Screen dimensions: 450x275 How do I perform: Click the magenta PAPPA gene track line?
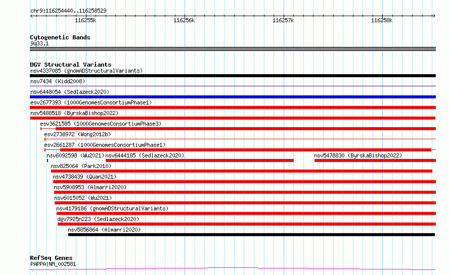coord(233,269)
